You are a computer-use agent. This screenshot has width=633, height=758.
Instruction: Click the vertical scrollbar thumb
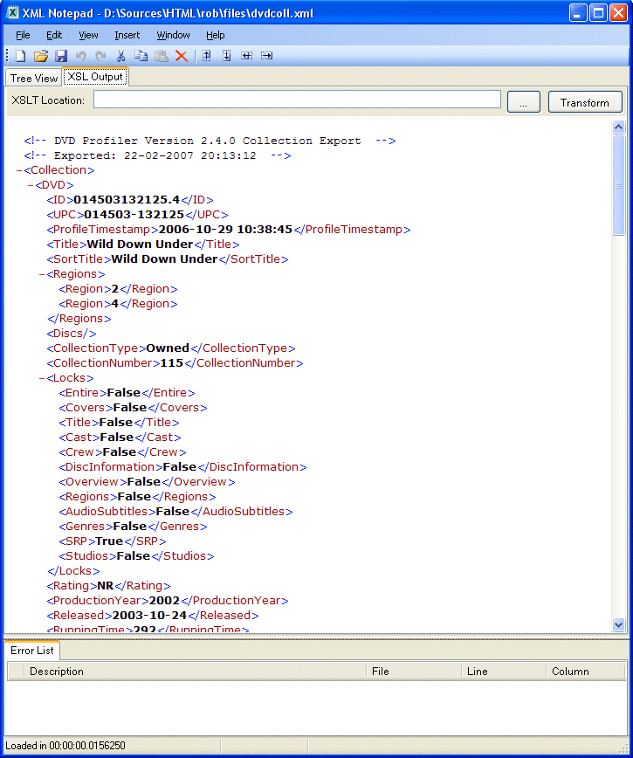pos(618,185)
